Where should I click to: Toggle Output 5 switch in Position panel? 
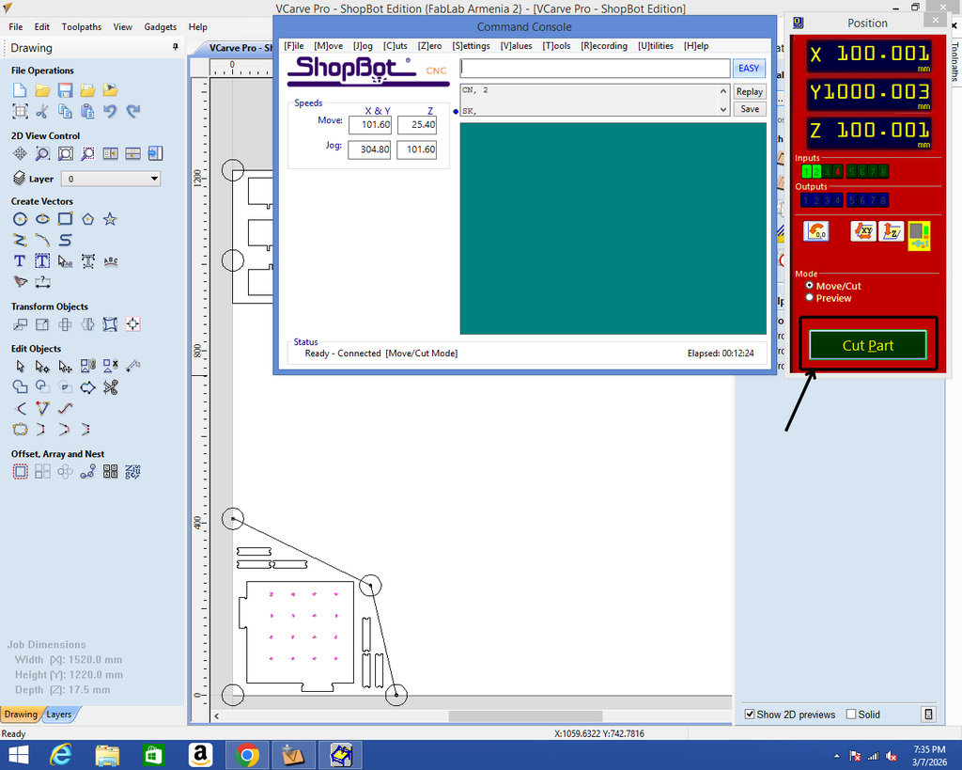tap(851, 200)
